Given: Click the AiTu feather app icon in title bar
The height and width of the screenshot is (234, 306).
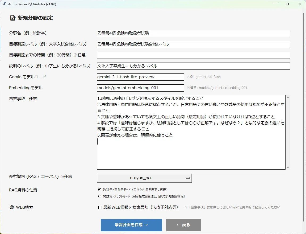Looking at the screenshot, I should tap(4, 4).
